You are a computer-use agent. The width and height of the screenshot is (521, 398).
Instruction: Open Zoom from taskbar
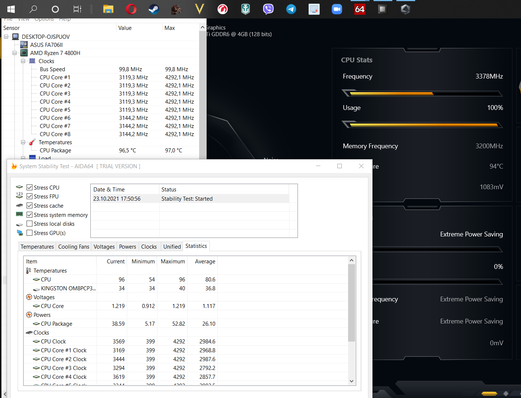point(337,9)
